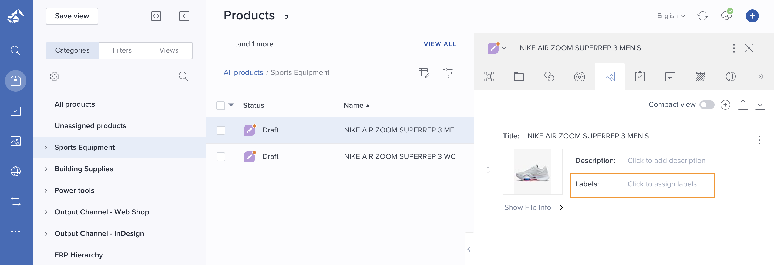Check the box for SUPERREP 3 MEN'S row
This screenshot has width=774, height=265.
tap(221, 130)
